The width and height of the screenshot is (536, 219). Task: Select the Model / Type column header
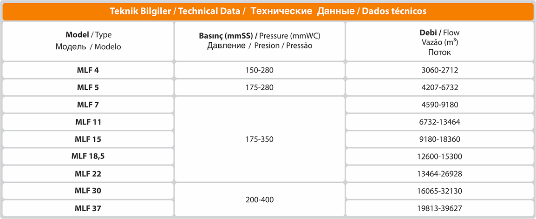[x=88, y=41]
